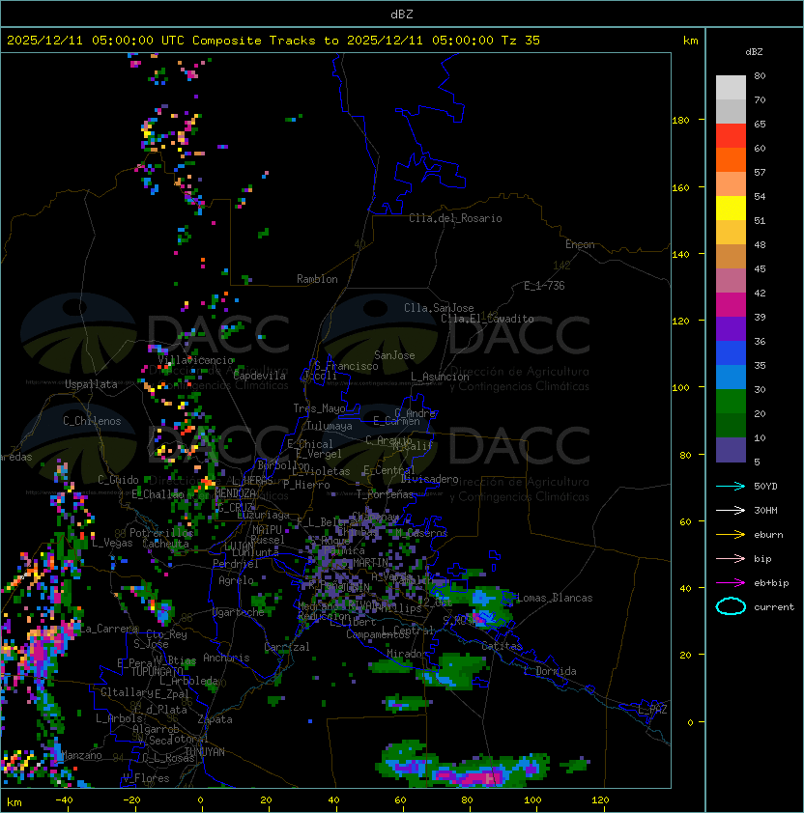The image size is (804, 813).
Task: Click the 'dBZ' title at top center
Action: (x=402, y=14)
